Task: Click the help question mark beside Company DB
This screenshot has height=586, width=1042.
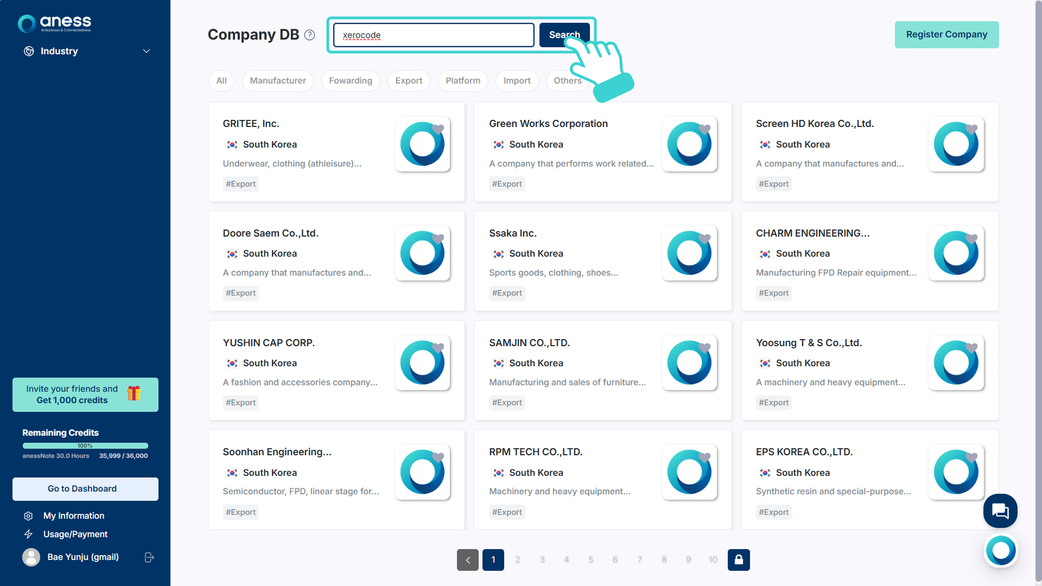Action: tap(309, 35)
